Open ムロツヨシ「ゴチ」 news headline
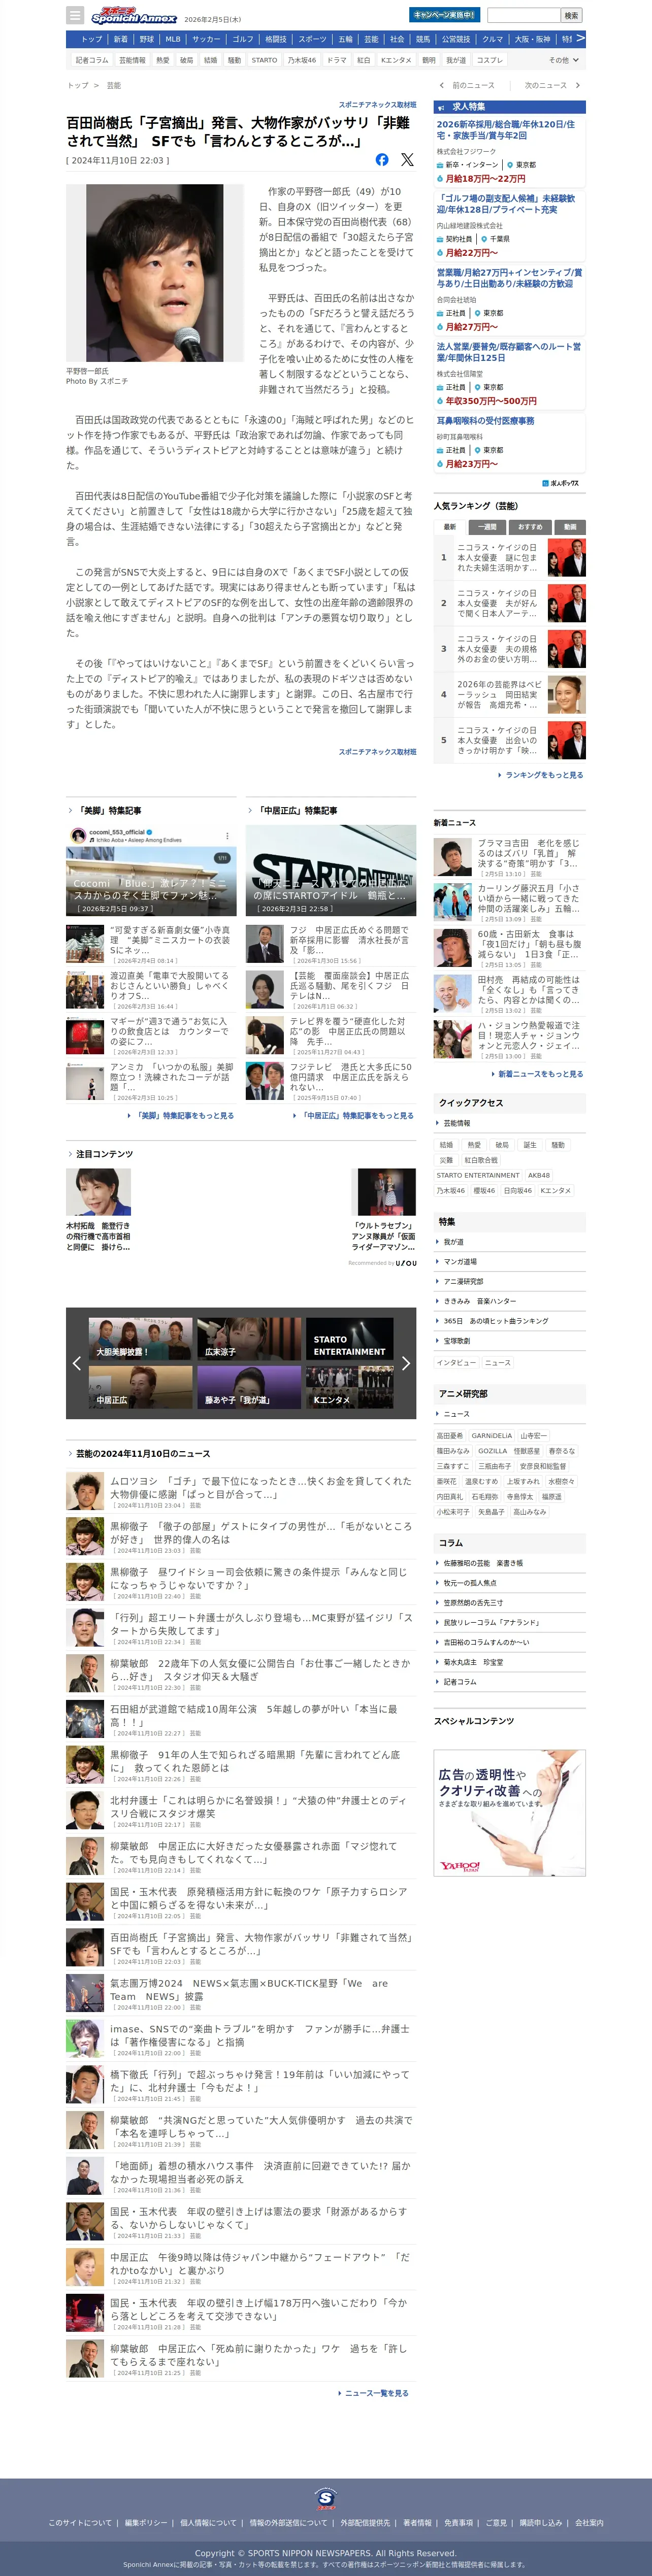This screenshot has width=652, height=2576. coord(260,1487)
